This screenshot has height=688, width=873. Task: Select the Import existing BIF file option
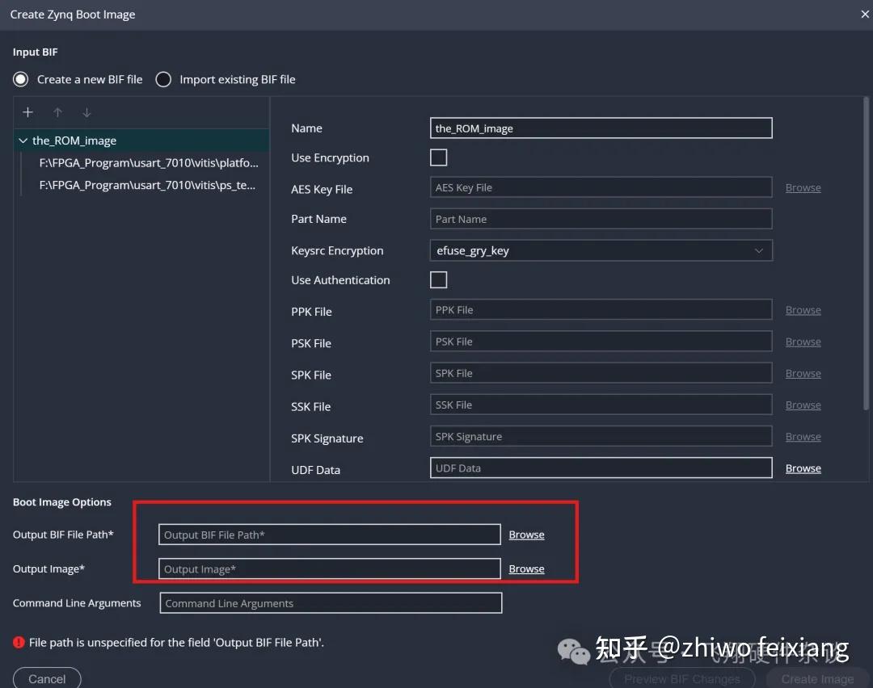(162, 79)
